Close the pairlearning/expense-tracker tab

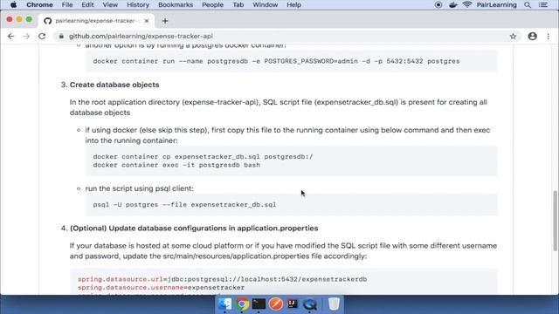147,21
